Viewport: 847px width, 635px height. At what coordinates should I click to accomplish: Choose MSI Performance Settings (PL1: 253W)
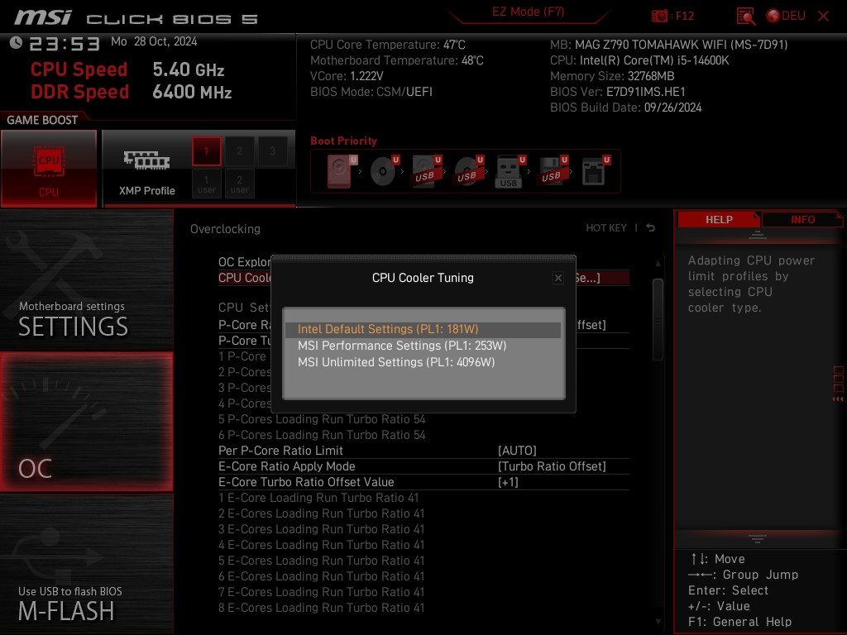click(423, 346)
